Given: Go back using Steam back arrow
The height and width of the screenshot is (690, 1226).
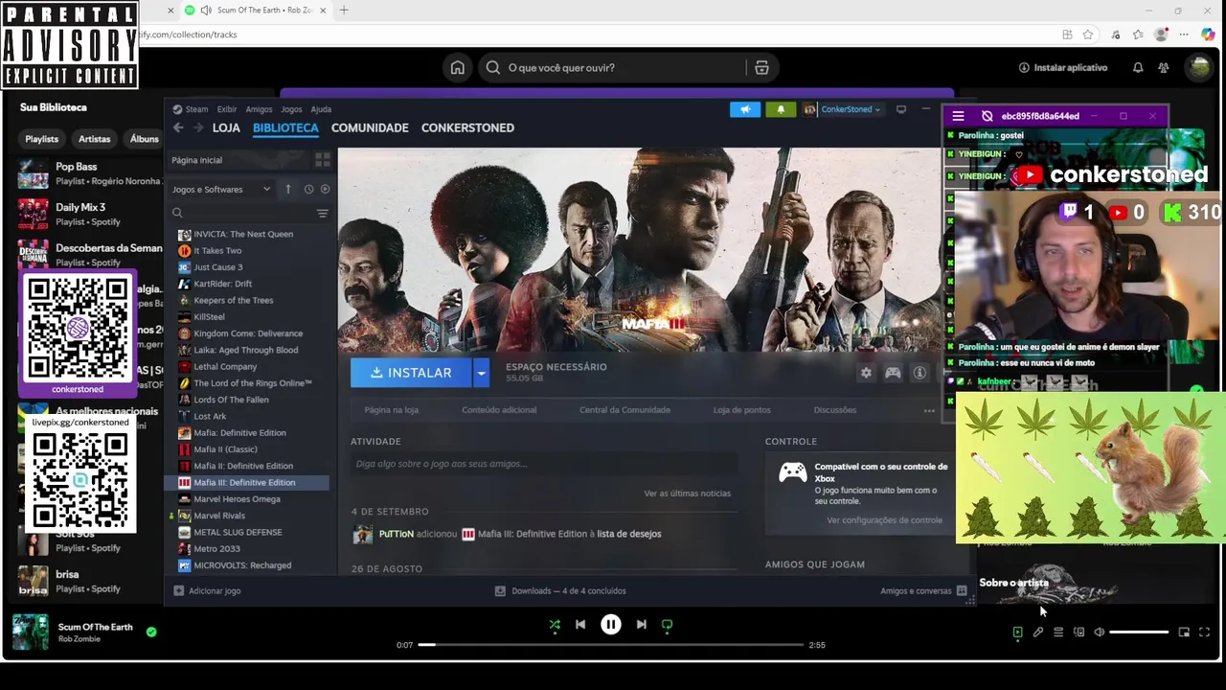Looking at the screenshot, I should pos(178,127).
